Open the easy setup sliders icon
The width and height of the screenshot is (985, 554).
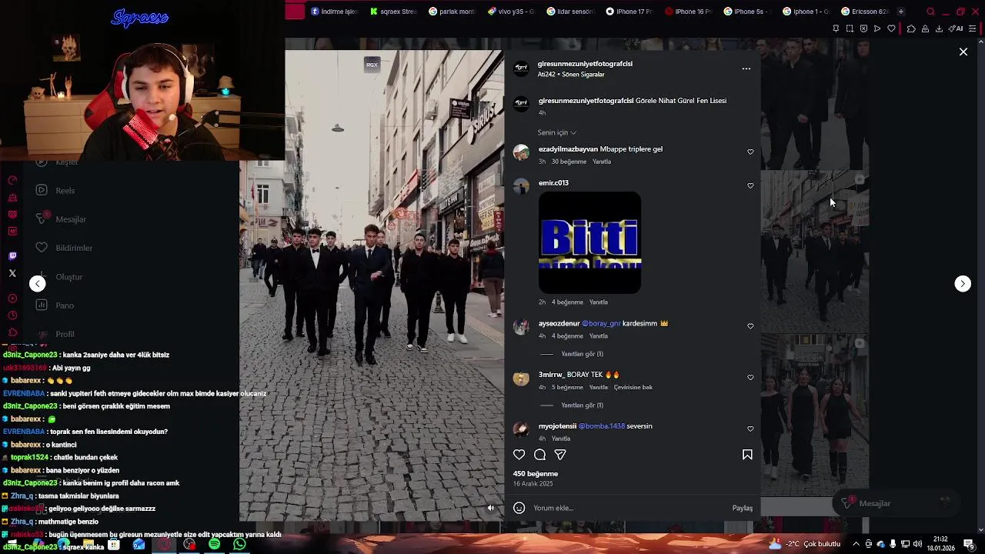pos(972,28)
